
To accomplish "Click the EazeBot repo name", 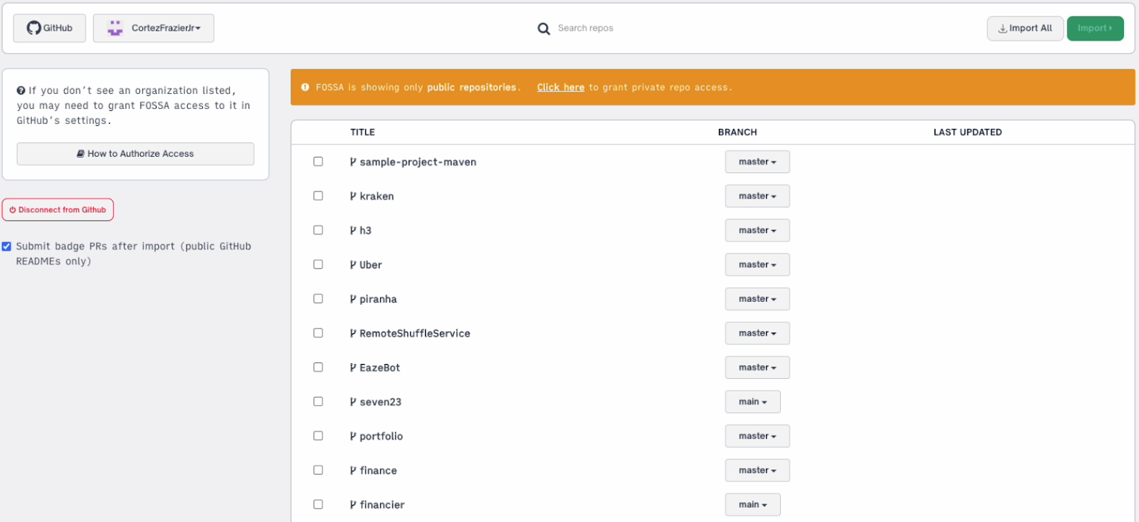I will point(379,367).
